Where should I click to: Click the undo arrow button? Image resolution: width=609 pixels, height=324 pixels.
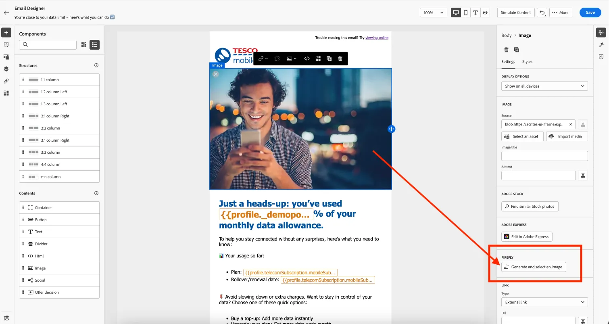click(x=542, y=13)
